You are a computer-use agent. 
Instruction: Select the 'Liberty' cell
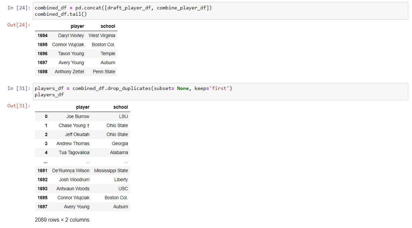pos(121,180)
